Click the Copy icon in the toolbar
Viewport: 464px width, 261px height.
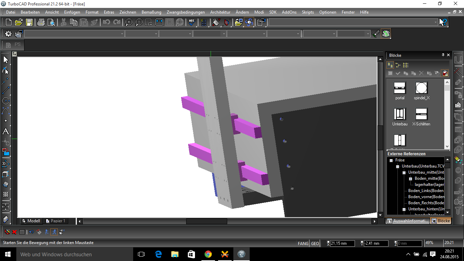pos(74,22)
